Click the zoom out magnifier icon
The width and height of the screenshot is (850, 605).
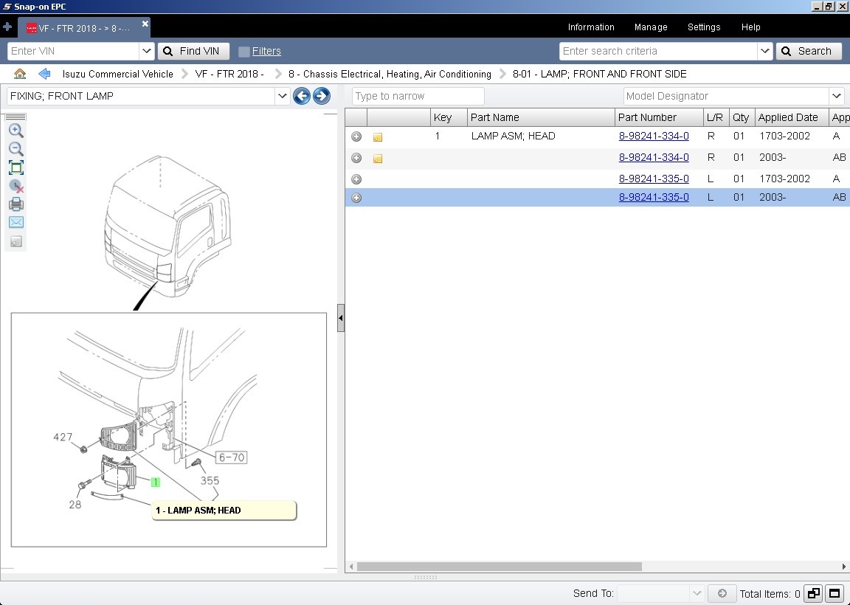(x=15, y=149)
